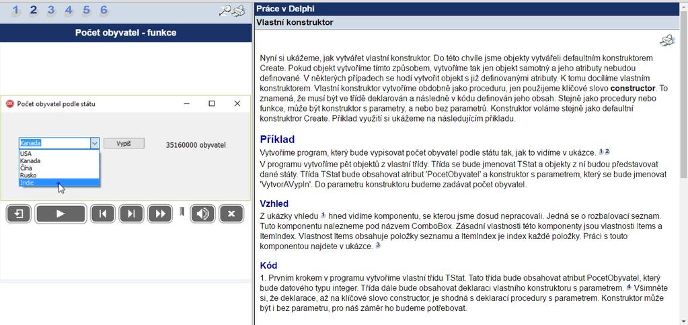
Task: Jump to step 4
Action: tap(69, 11)
